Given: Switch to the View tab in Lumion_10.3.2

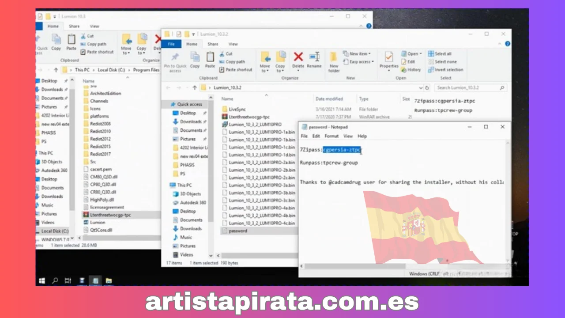Looking at the screenshot, I should (x=233, y=44).
